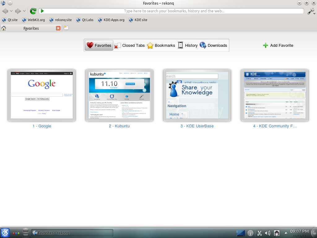Viewport: 317px width, 238px height.
Task: Click Add Favorite
Action: click(x=278, y=45)
